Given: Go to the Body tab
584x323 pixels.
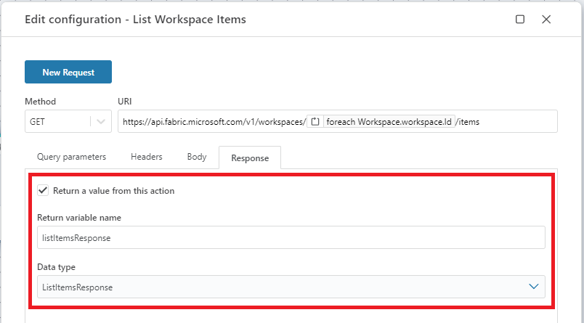Looking at the screenshot, I should tap(197, 157).
